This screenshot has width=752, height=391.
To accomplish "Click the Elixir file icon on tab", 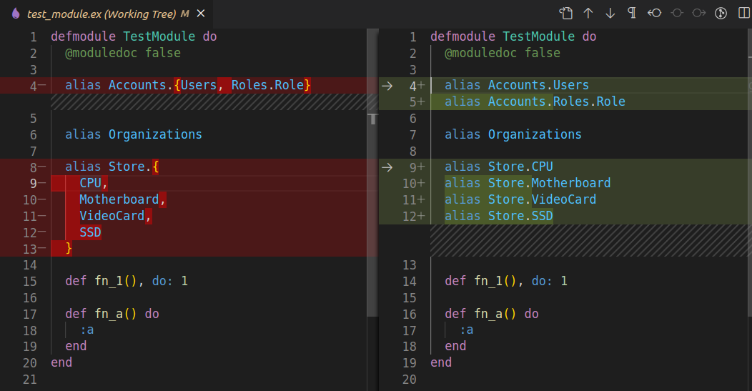I will tap(16, 14).
